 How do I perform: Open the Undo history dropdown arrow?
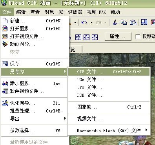click(92, 22)
